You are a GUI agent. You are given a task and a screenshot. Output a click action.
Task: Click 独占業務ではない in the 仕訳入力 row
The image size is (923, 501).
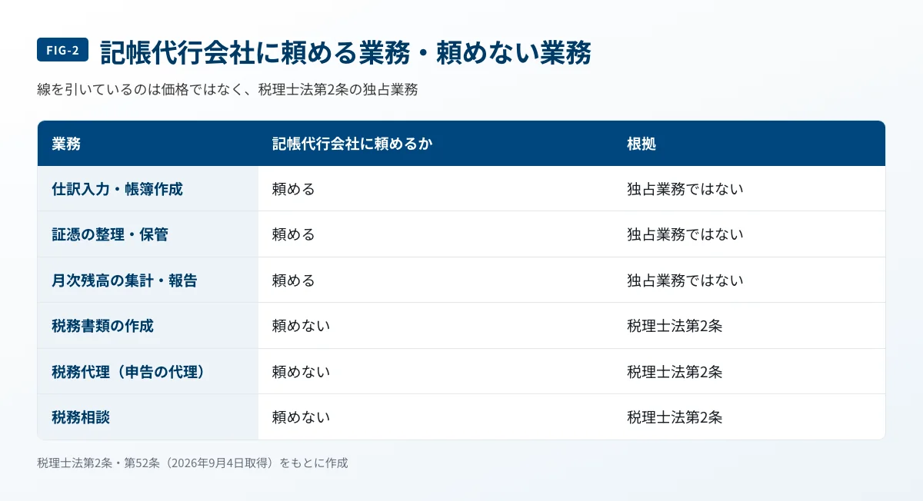[685, 189]
